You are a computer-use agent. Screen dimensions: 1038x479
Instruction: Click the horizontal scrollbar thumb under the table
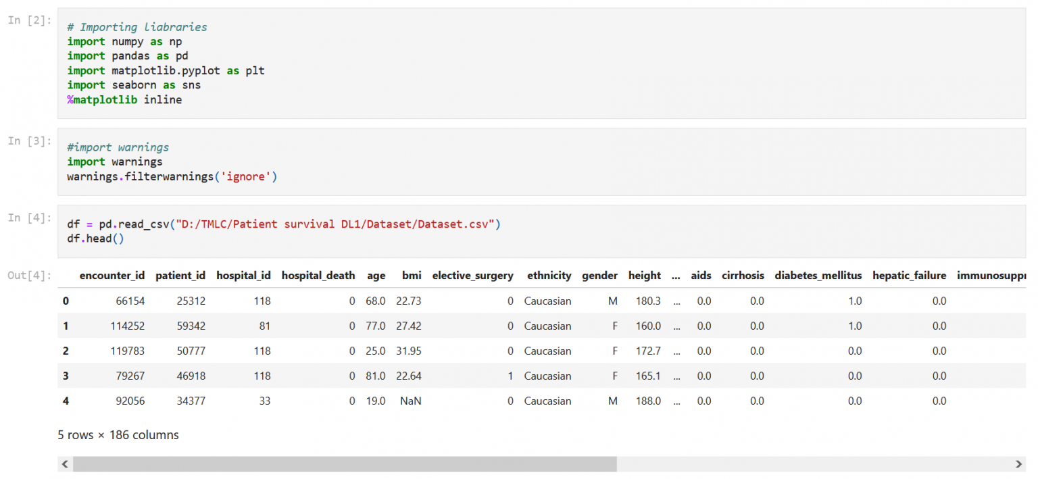pyautogui.click(x=345, y=464)
